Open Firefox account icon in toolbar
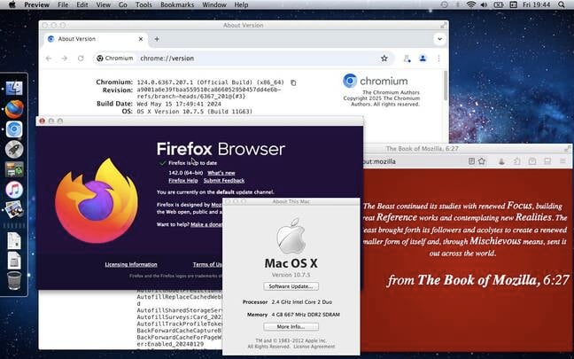The height and width of the screenshot is (359, 574). click(501, 161)
